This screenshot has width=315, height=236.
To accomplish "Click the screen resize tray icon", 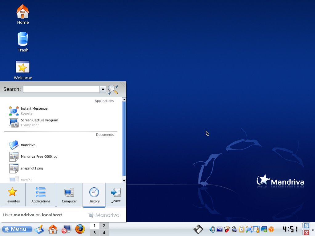I will click(x=219, y=229).
